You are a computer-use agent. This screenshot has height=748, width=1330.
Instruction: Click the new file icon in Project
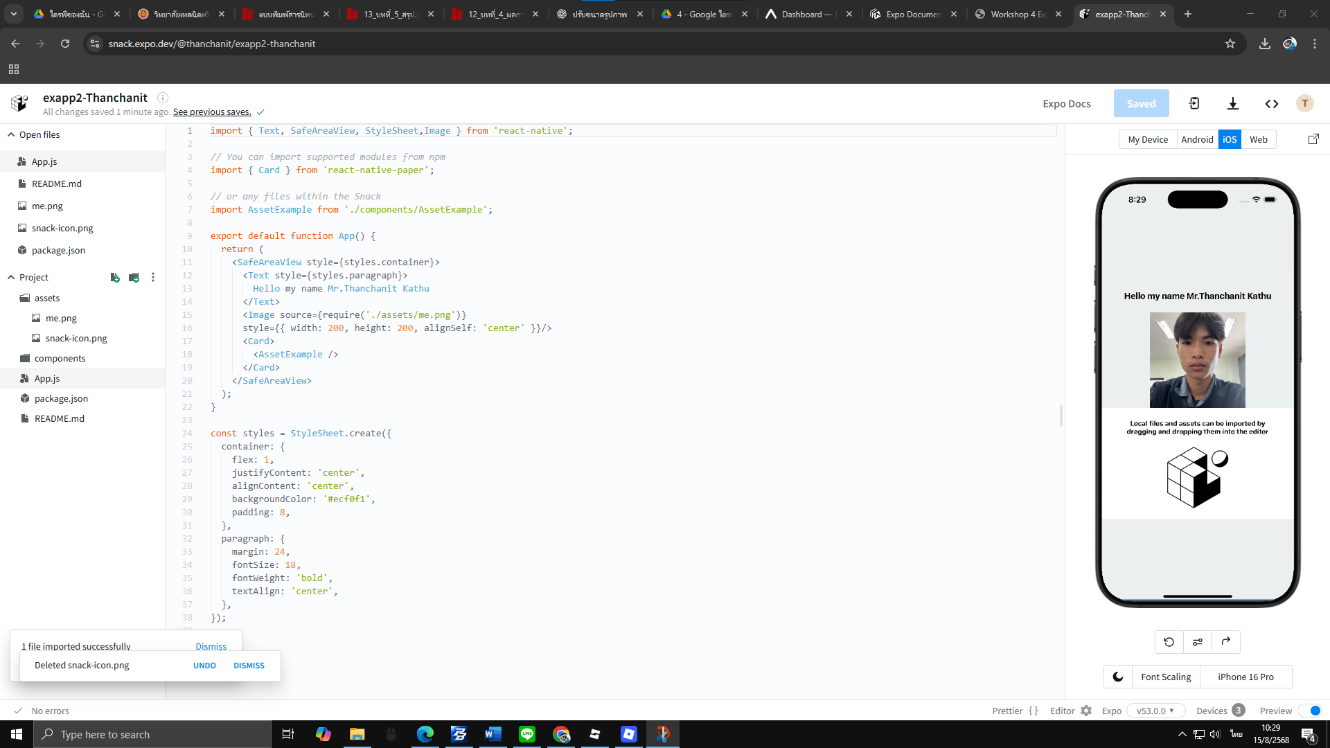coord(115,278)
